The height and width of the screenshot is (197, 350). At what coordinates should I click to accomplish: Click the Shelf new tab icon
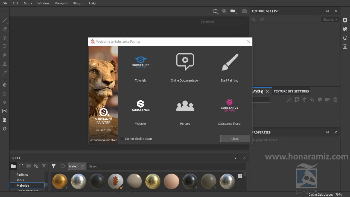(21, 166)
